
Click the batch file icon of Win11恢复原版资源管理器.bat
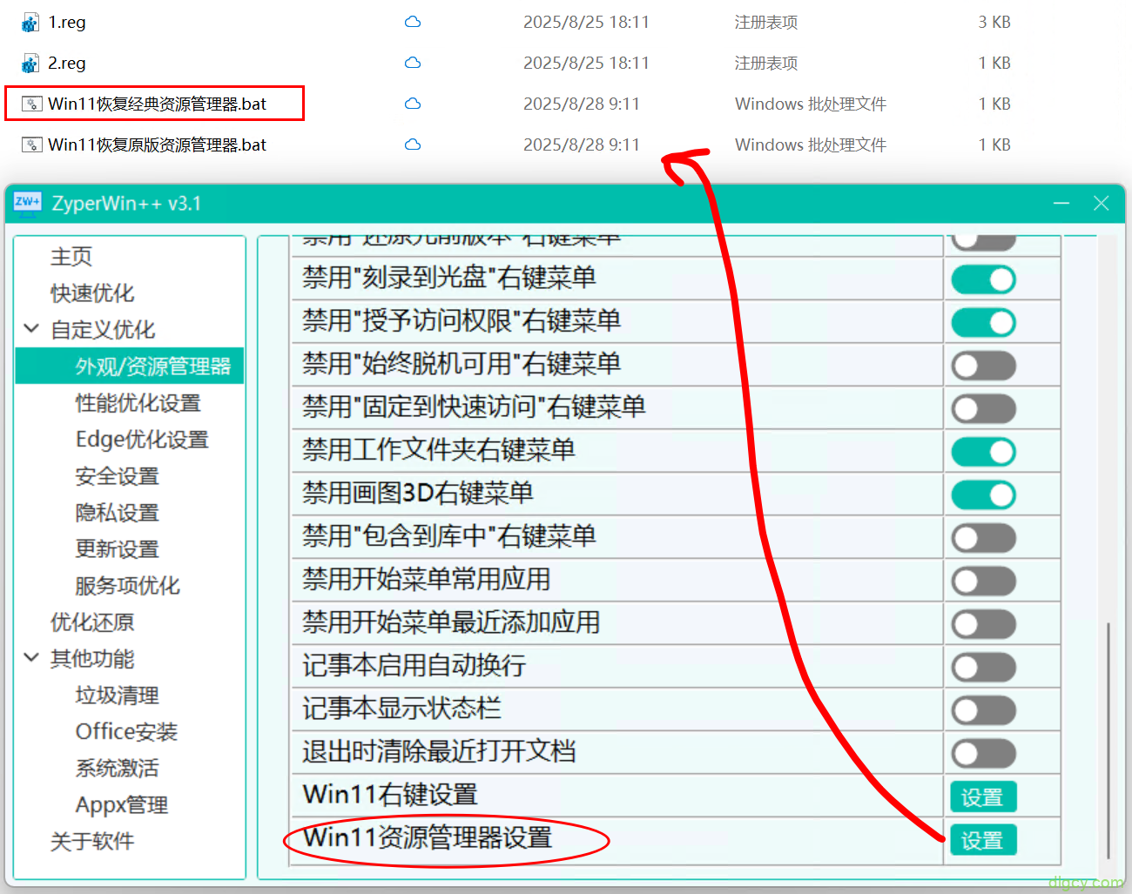pos(31,144)
